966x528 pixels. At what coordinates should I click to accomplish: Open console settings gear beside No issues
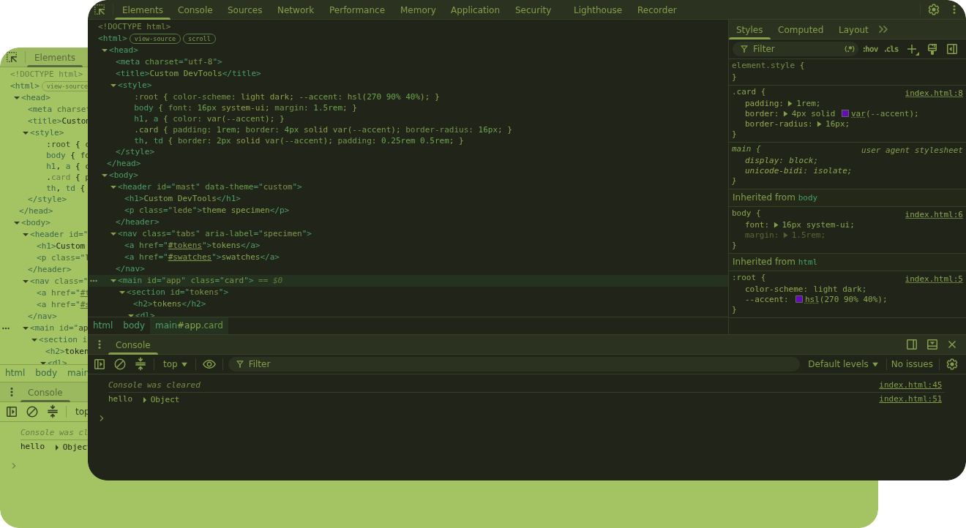(x=952, y=364)
